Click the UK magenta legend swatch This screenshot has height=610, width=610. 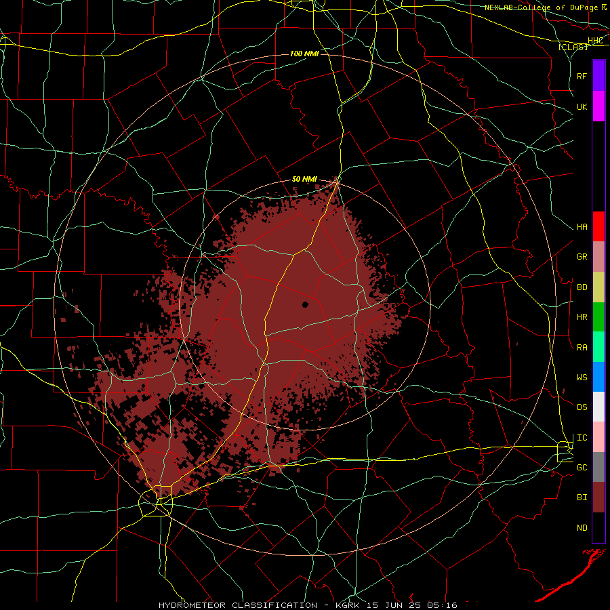click(x=598, y=106)
